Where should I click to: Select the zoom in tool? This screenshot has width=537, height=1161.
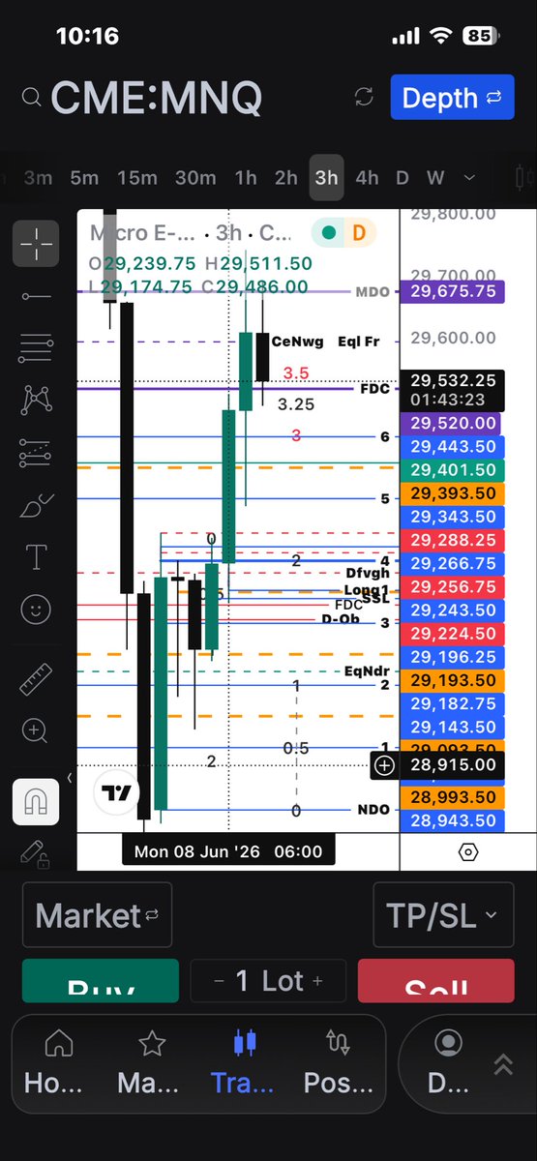click(x=36, y=730)
